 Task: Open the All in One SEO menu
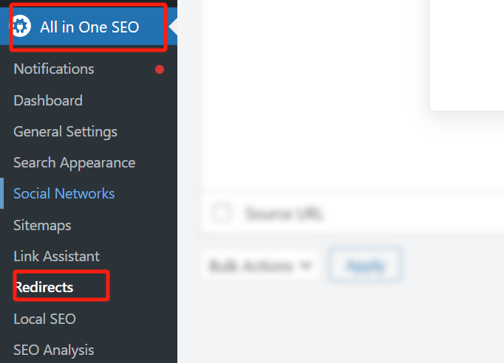[89, 27]
